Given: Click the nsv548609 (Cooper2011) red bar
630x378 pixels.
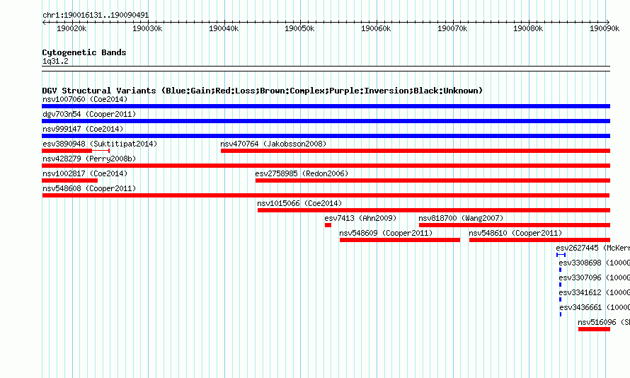Looking at the screenshot, I should point(400,240).
